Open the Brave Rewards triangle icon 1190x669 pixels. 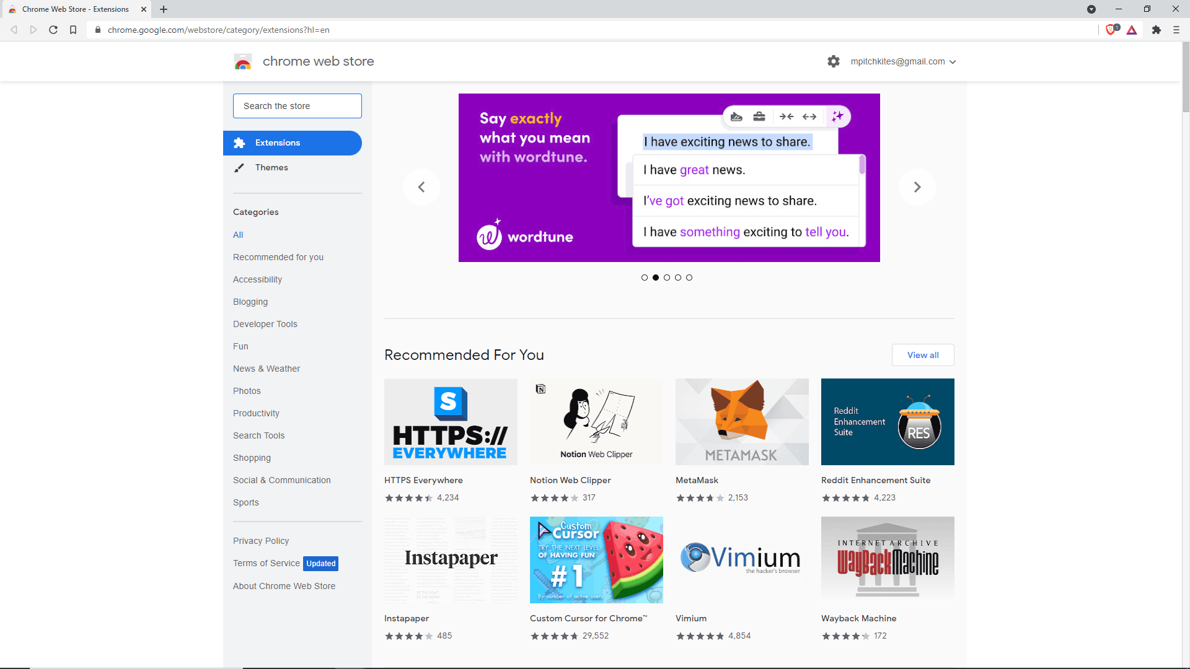(1132, 30)
